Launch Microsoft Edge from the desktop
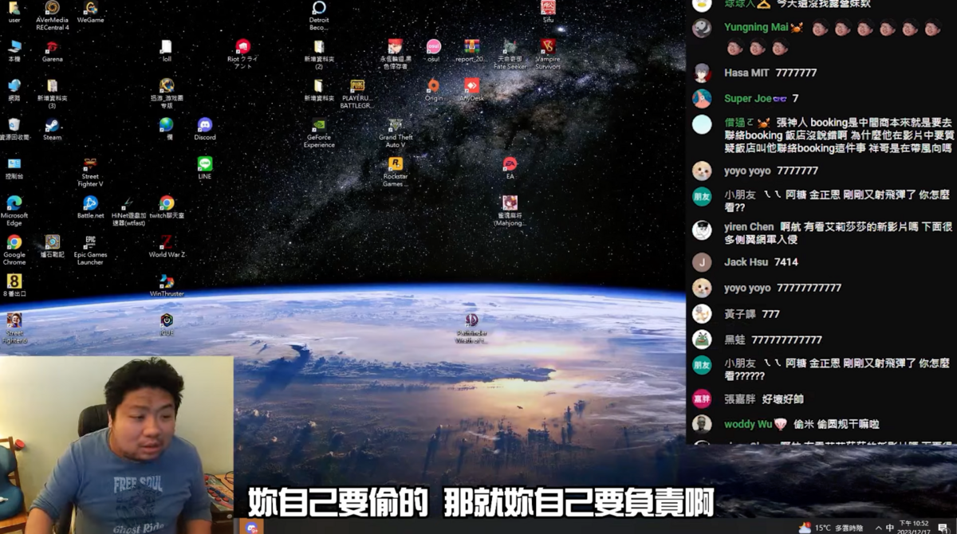Viewport: 957px width, 534px height. [14, 210]
